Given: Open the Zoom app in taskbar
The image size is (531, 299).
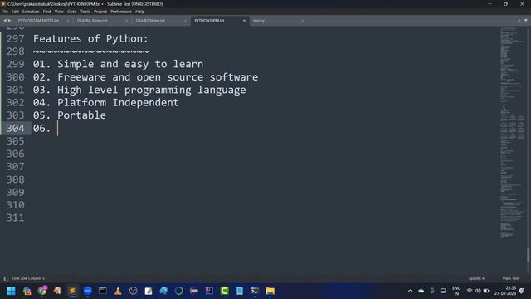Looking at the screenshot, I should [87, 291].
